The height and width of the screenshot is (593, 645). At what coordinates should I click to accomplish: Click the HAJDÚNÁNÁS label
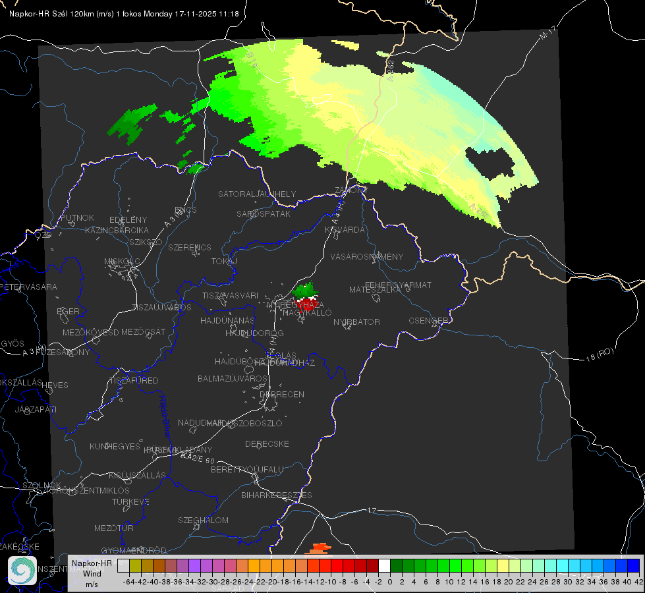227,320
